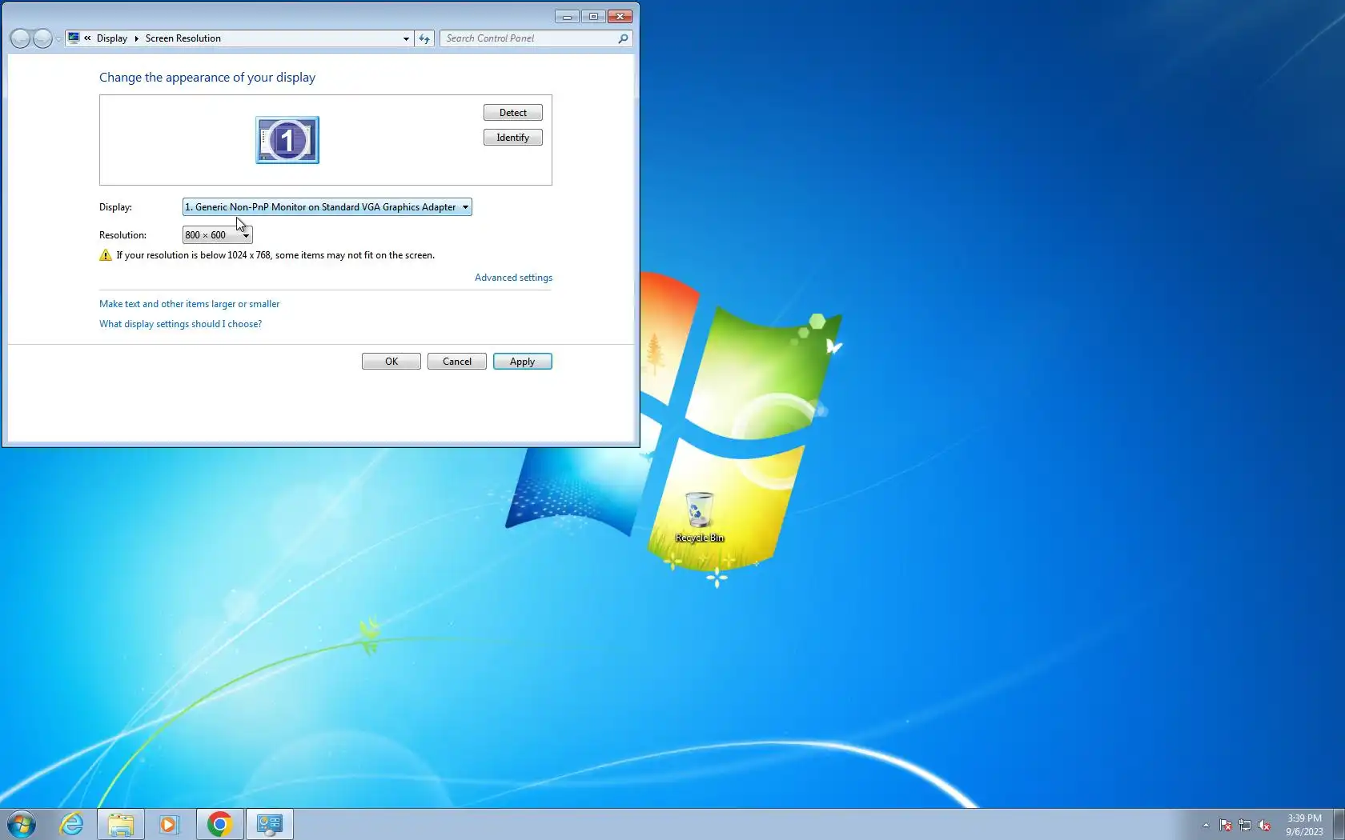Launch Google Chrome from taskbar

(x=219, y=824)
